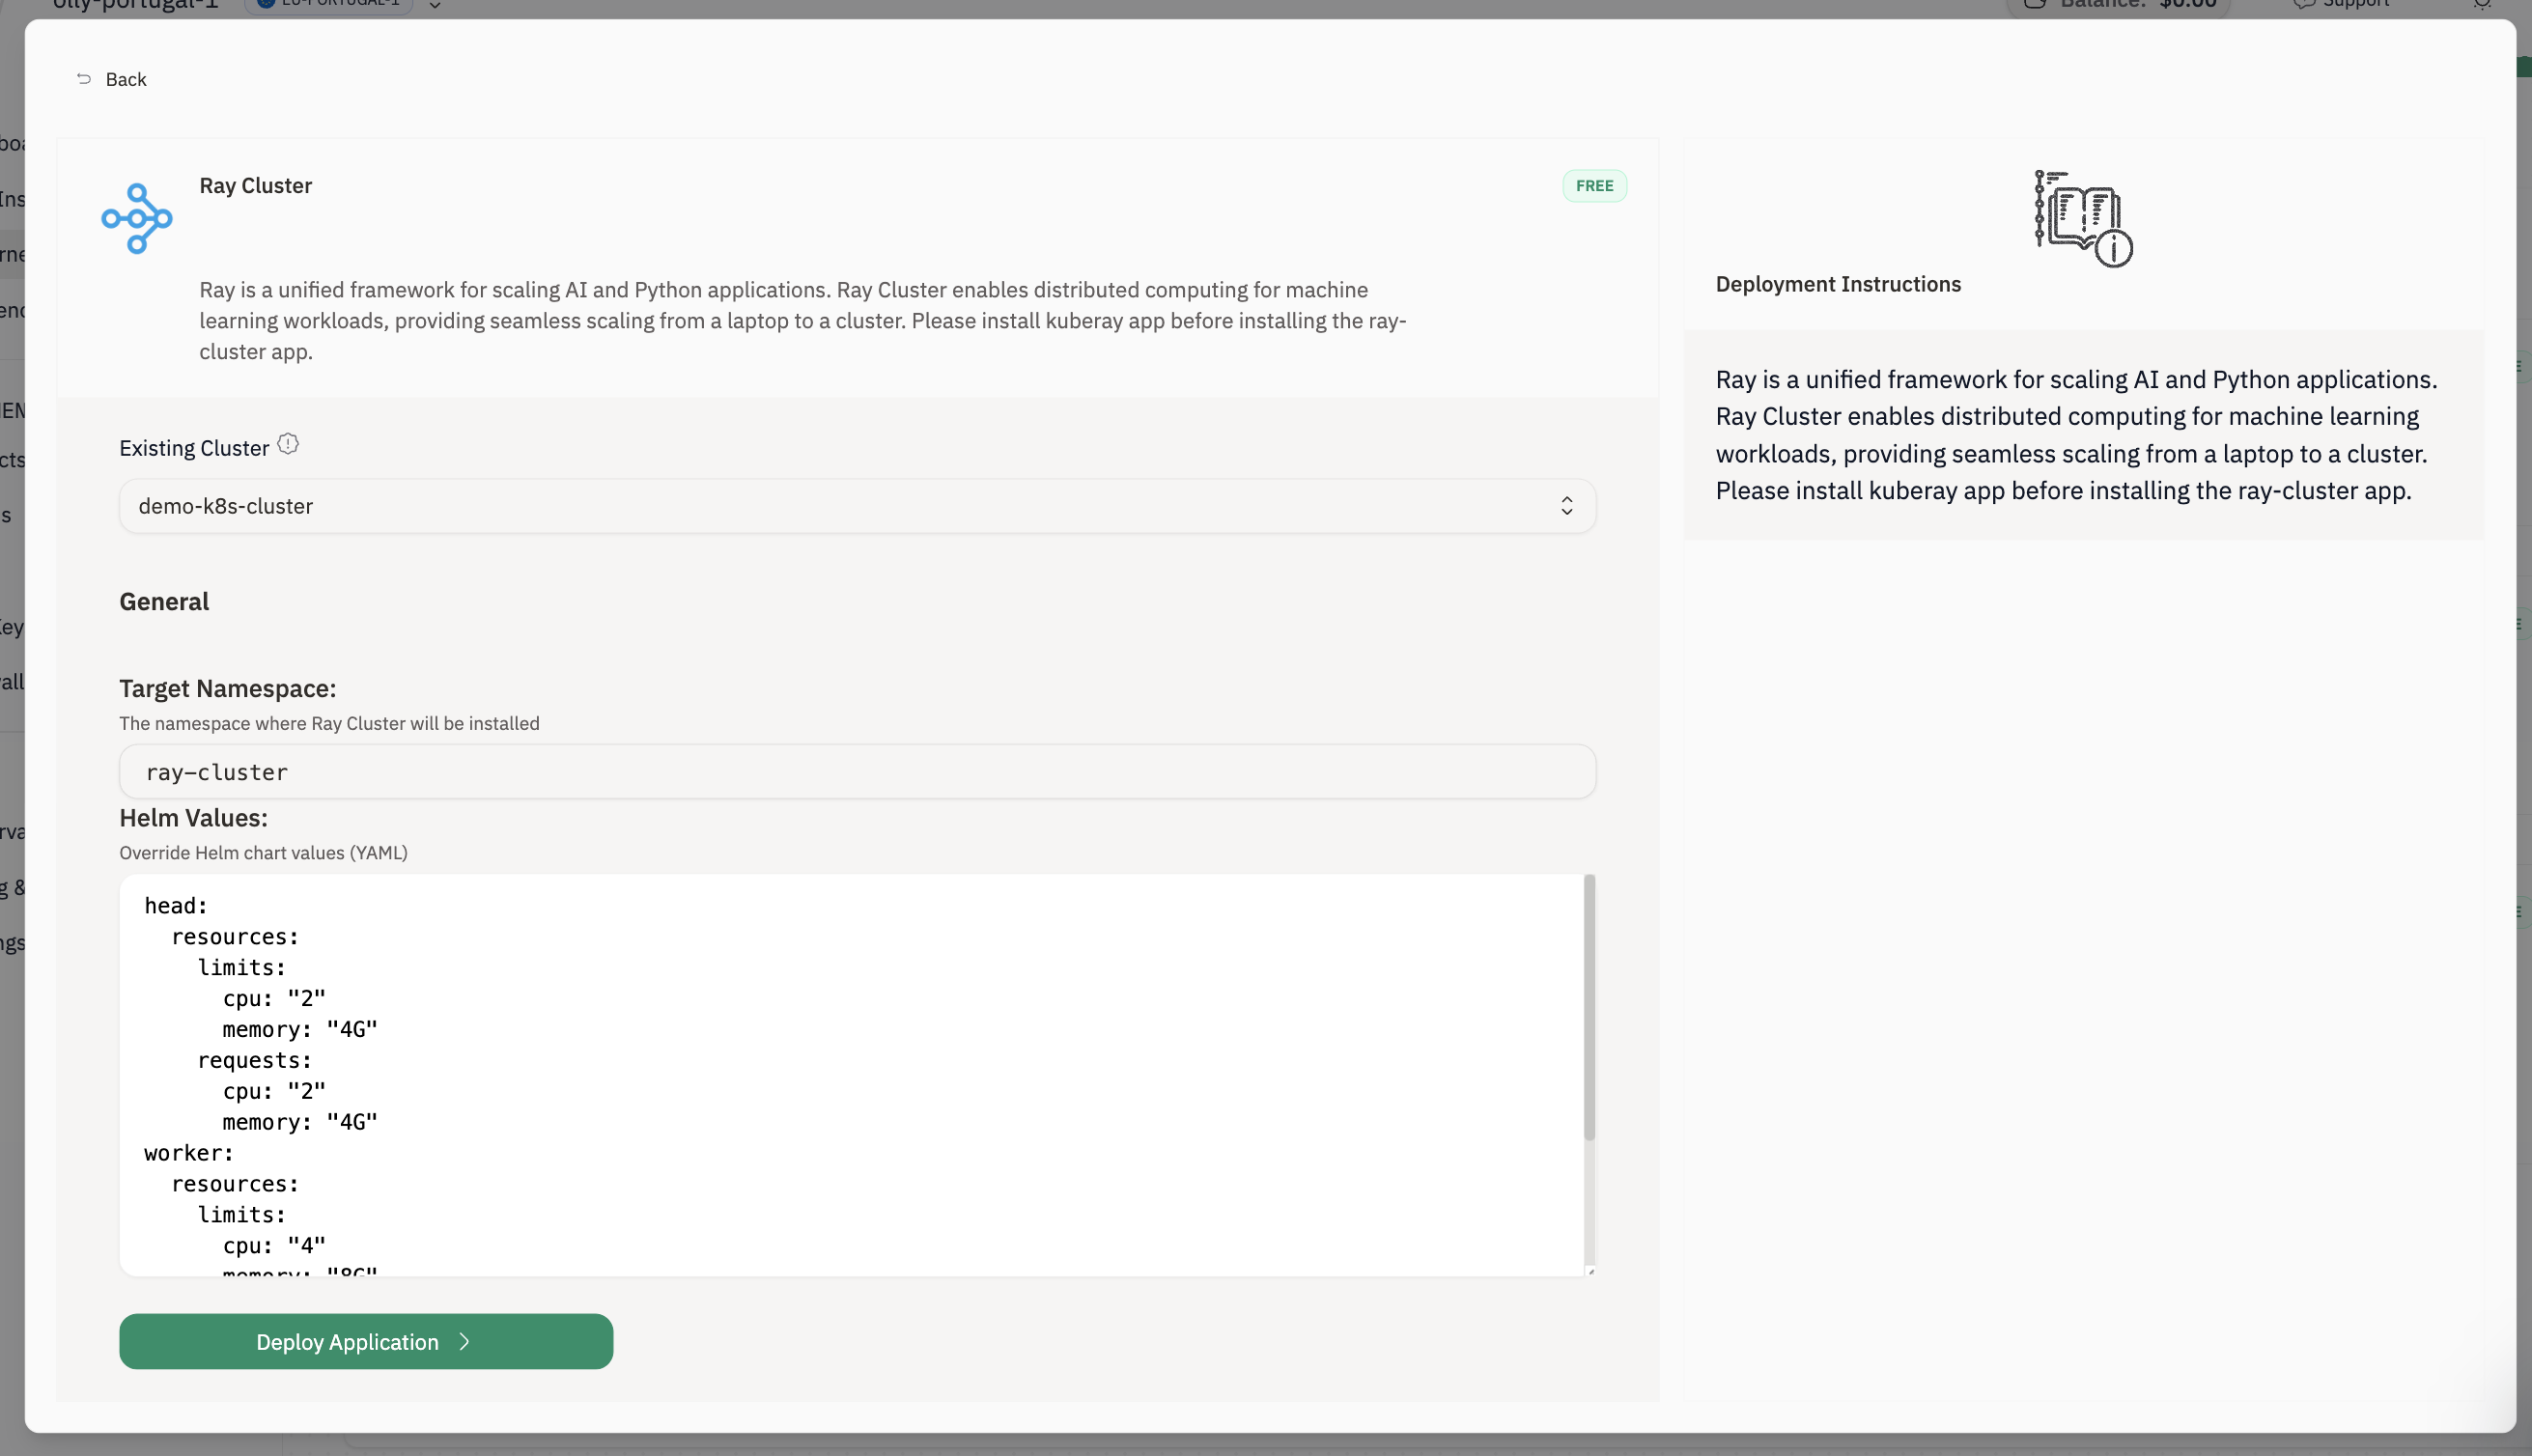Click the worker: line in YAML
This screenshot has width=2532, height=1456.
coord(189,1153)
